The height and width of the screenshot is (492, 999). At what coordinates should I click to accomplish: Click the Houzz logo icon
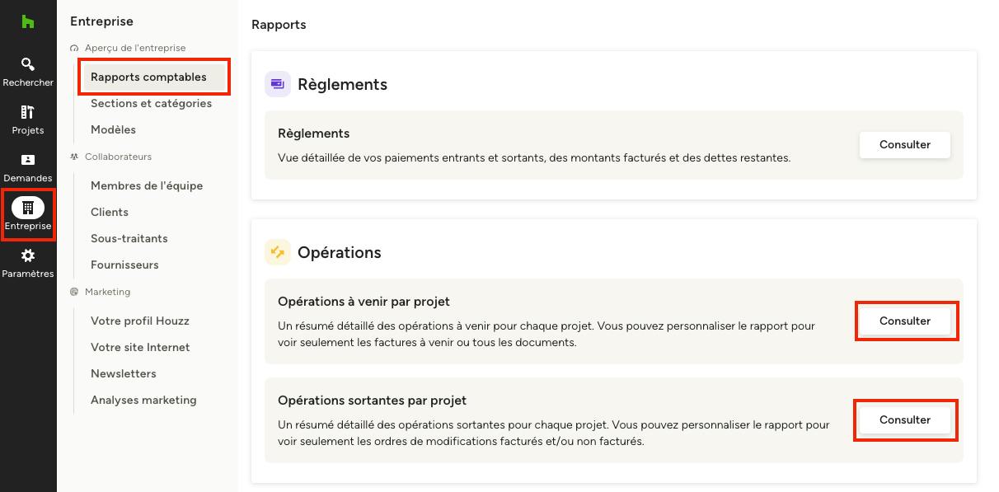click(x=28, y=22)
